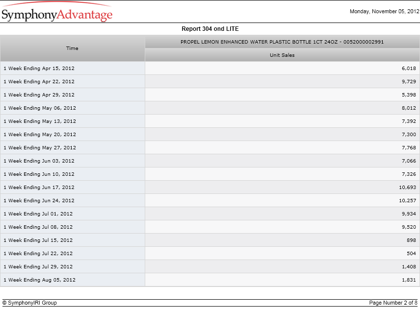Click unit sales value 7,300
Screen dimensions: 420x309
click(409, 135)
